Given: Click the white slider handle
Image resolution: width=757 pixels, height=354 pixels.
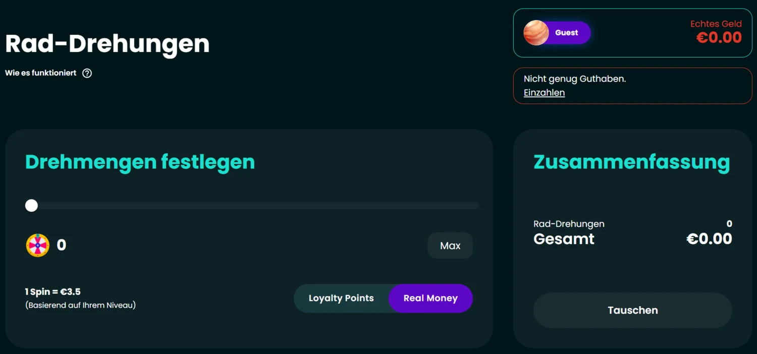Looking at the screenshot, I should (x=31, y=205).
